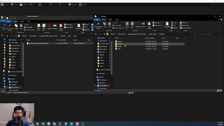The image size is (224, 126).
Task: Click Documents in textures window breadcrumb path
Action: pos(121,34)
